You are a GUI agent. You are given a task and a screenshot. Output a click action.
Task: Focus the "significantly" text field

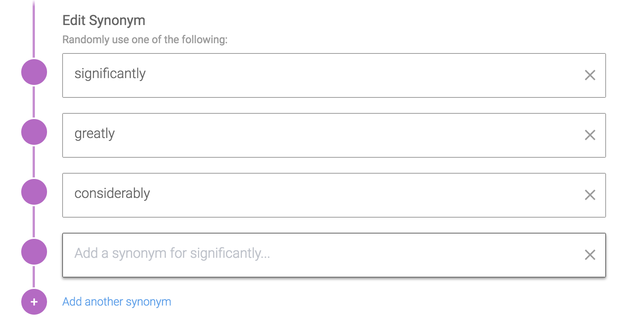(303, 75)
